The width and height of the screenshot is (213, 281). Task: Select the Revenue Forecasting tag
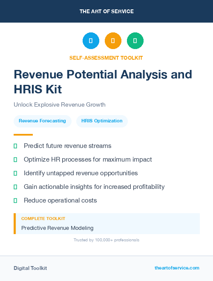43,121
